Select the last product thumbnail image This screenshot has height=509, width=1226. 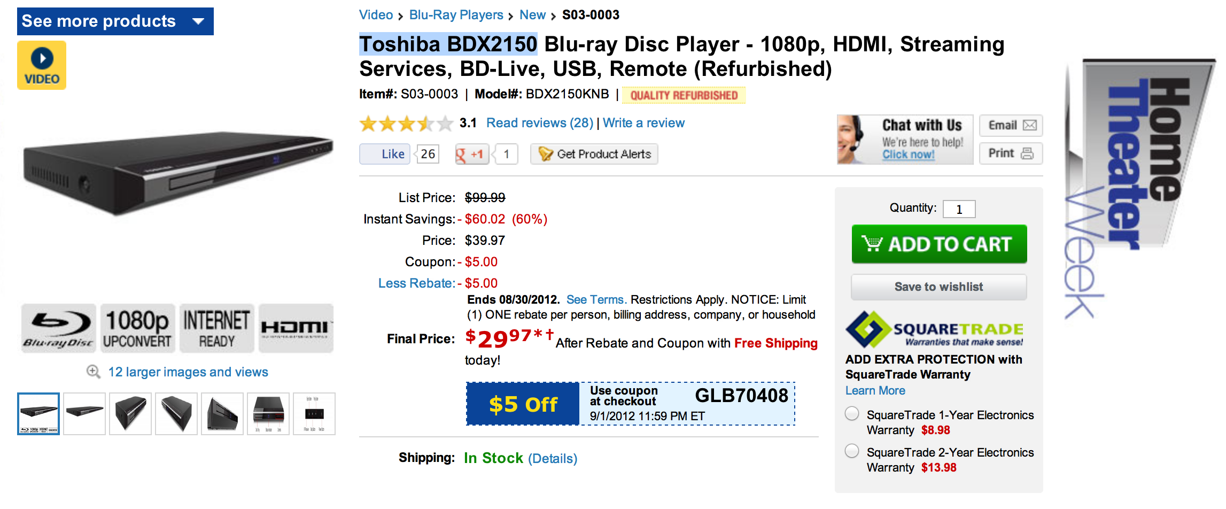(314, 414)
